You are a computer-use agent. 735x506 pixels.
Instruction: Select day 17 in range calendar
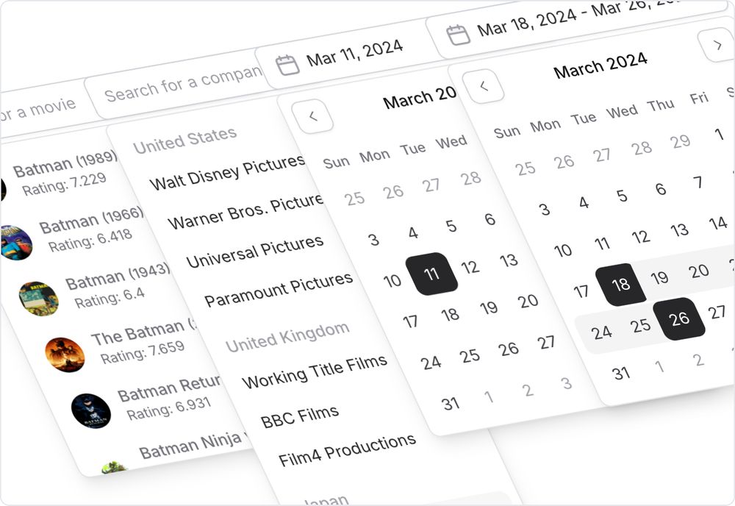[x=581, y=292]
